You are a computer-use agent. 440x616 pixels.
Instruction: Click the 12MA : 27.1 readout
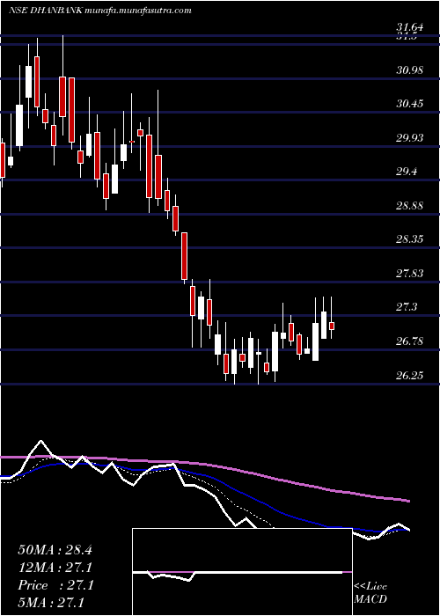pos(55,568)
